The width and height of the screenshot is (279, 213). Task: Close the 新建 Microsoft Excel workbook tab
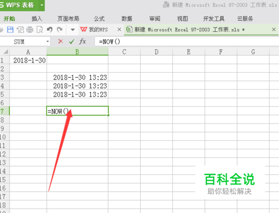tap(274, 29)
